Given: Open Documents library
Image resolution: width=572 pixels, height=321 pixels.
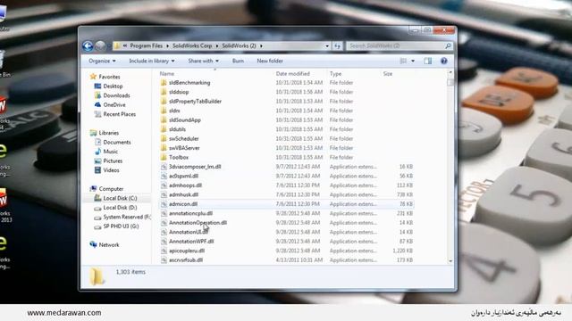Looking at the screenshot, I should [x=117, y=143].
